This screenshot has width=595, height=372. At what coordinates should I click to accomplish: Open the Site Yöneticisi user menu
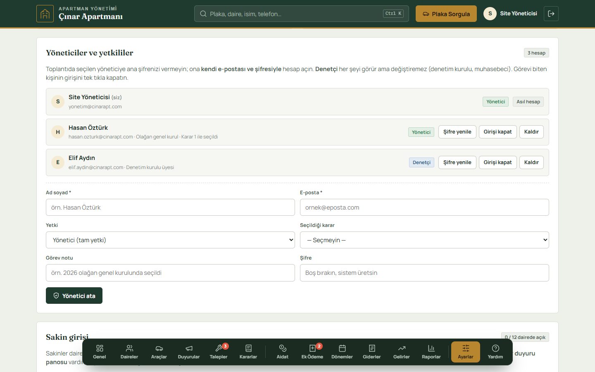pos(511,14)
